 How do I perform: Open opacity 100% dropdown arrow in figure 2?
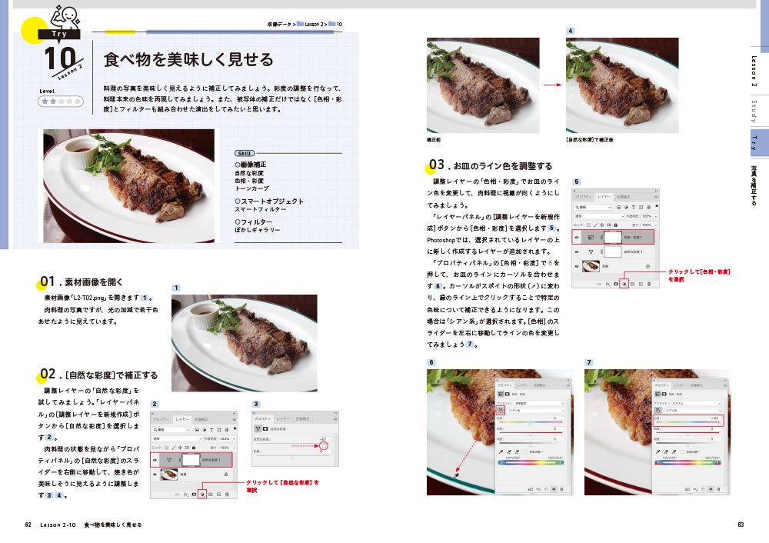pos(234,438)
